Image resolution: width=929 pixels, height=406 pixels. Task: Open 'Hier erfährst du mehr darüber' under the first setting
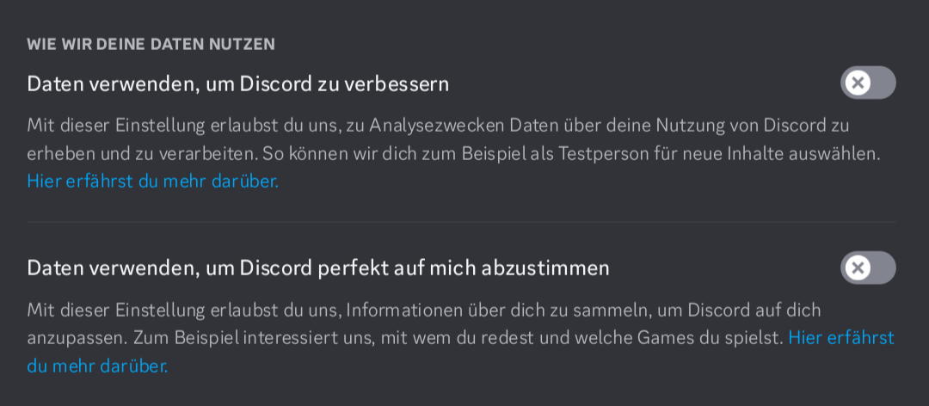(x=152, y=181)
